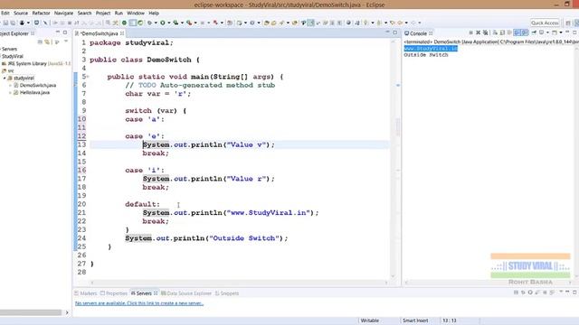Open the Open Console dropdown arrow
This screenshot has width=579, height=325.
(561, 32)
